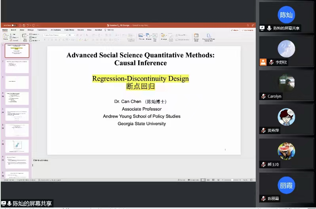
Task: Click the Arrange icon
Action: [164, 36]
